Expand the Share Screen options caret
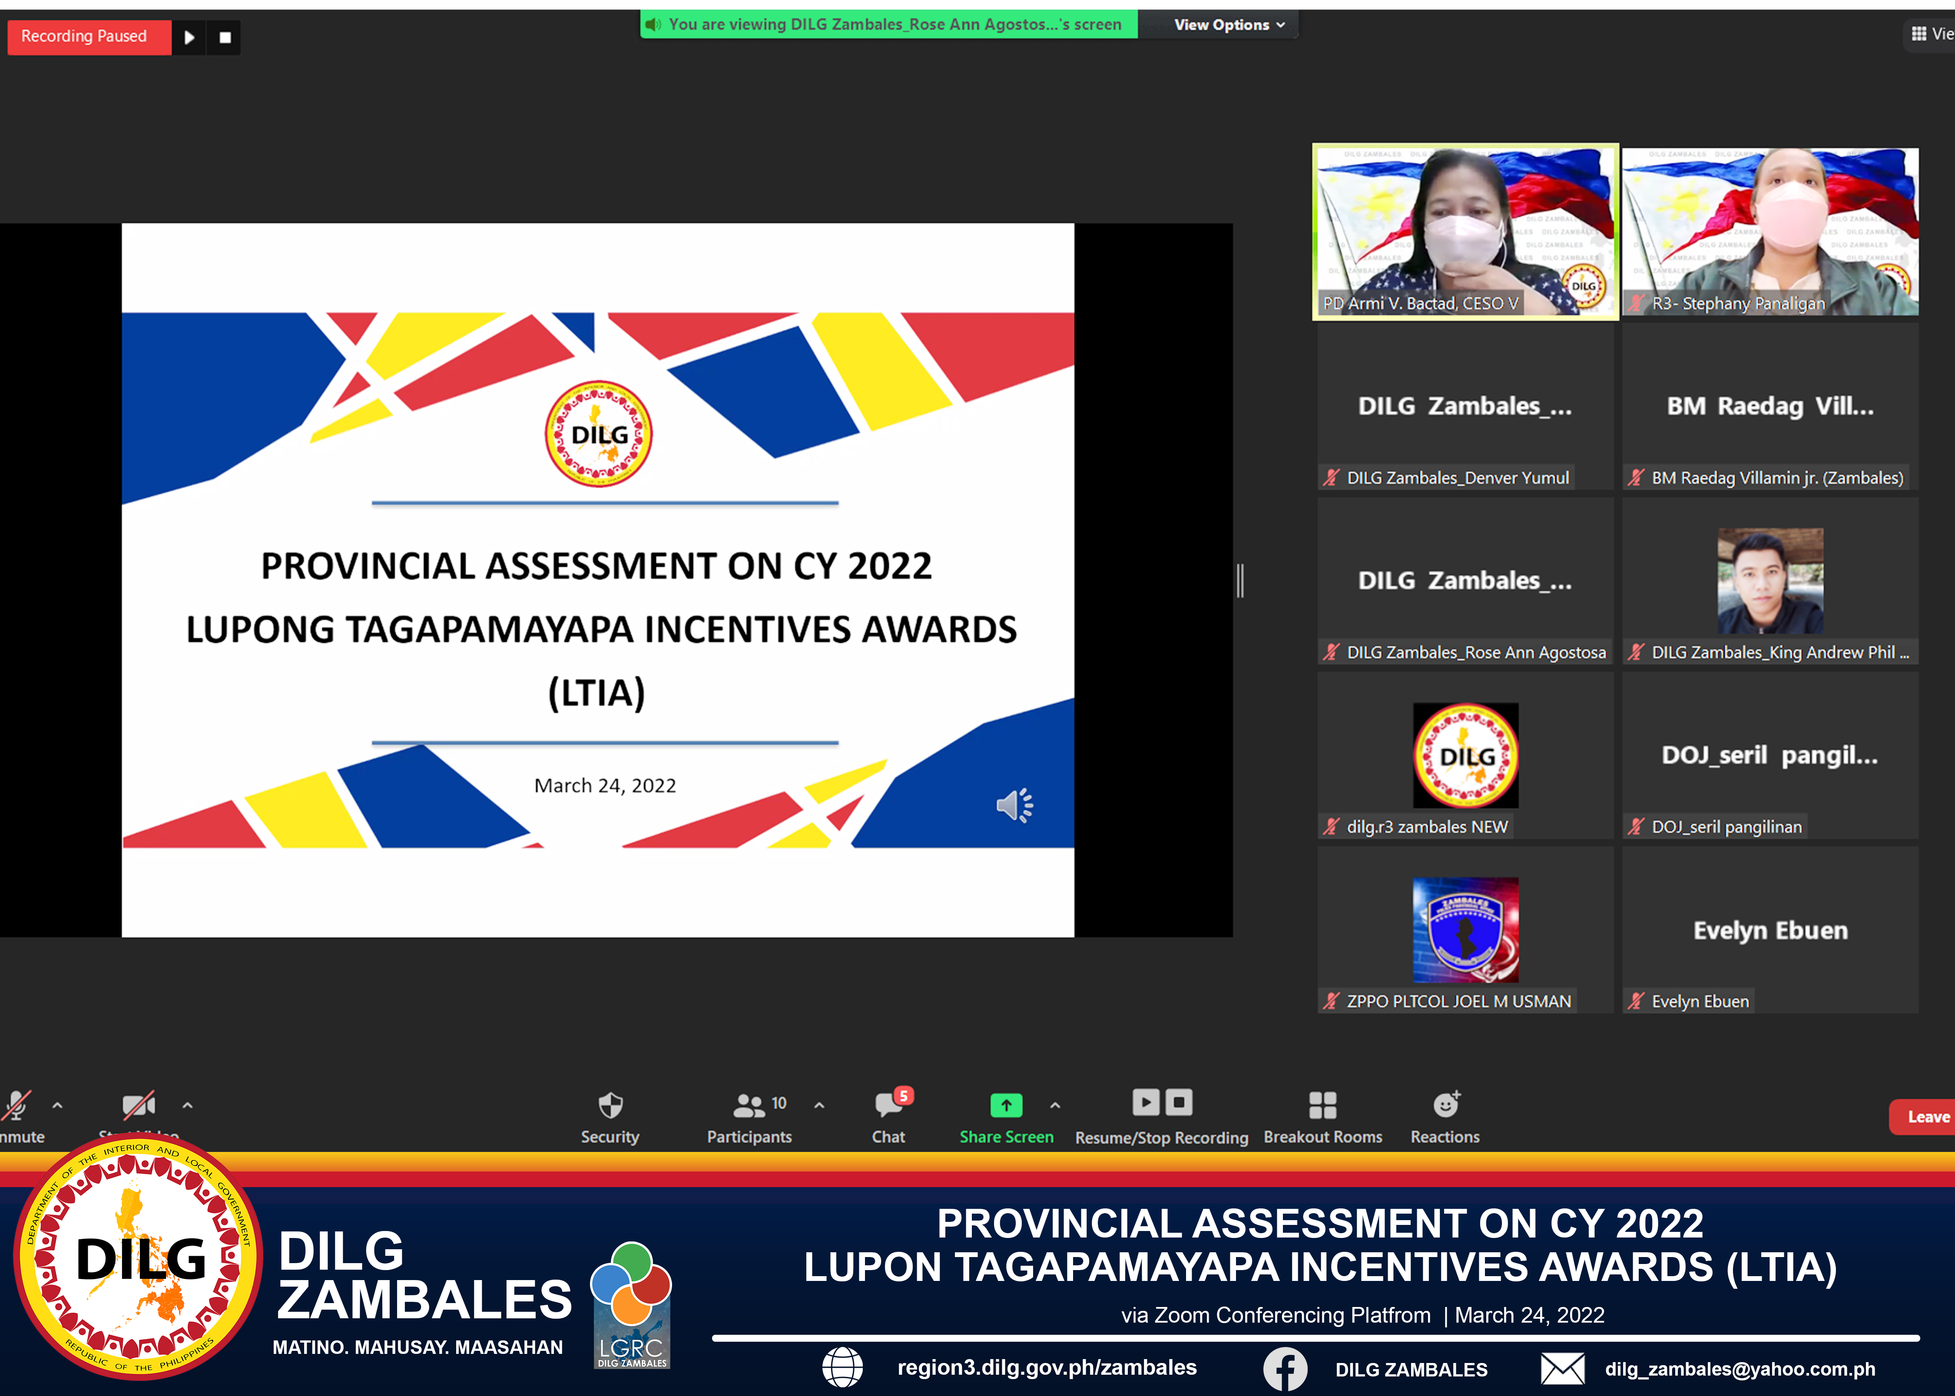The image size is (1955, 1396). coord(1055,1106)
